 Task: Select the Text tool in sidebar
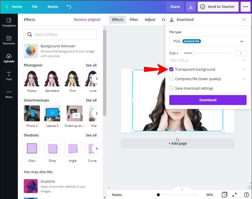coord(9,76)
